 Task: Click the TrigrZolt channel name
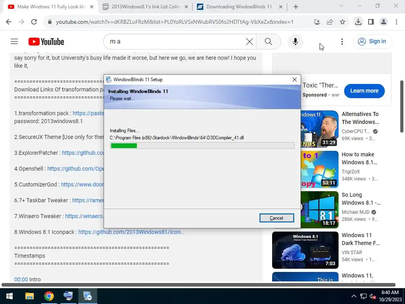350,172
